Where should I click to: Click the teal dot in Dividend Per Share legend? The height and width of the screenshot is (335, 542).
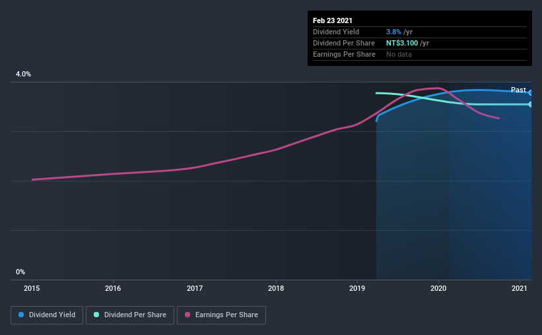(x=96, y=315)
